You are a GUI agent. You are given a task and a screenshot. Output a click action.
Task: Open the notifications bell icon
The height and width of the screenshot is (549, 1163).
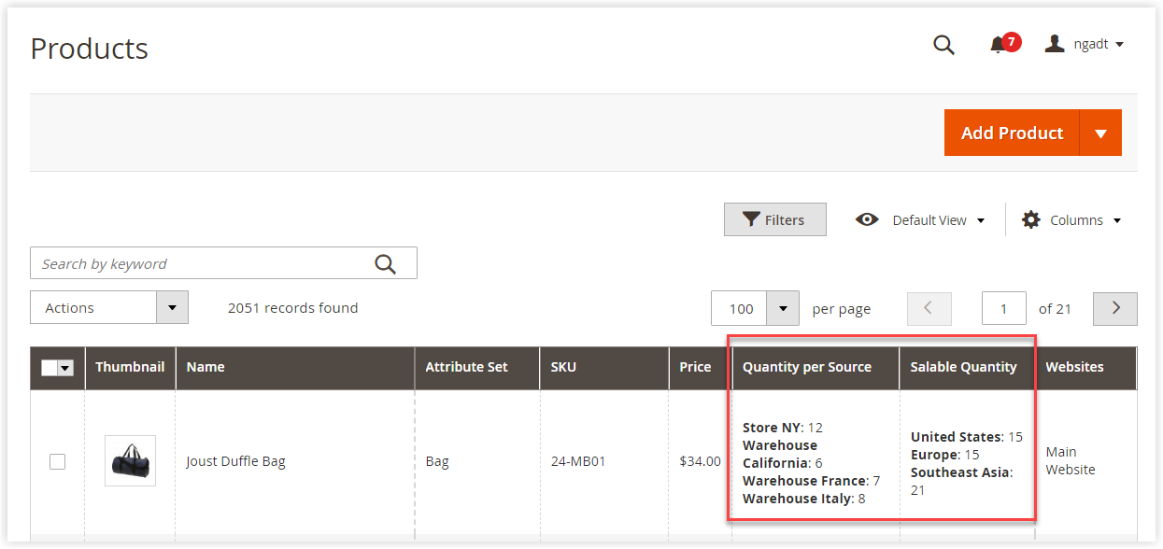[x=996, y=45]
